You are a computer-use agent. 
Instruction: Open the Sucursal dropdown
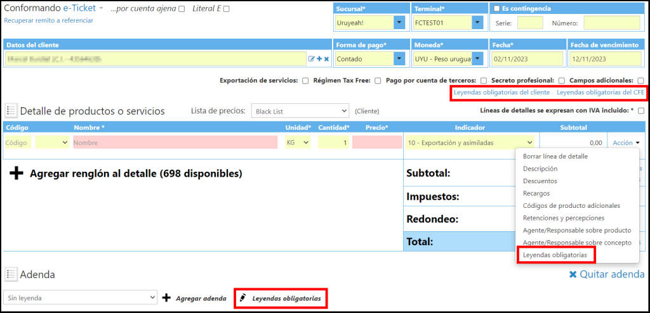coord(399,23)
